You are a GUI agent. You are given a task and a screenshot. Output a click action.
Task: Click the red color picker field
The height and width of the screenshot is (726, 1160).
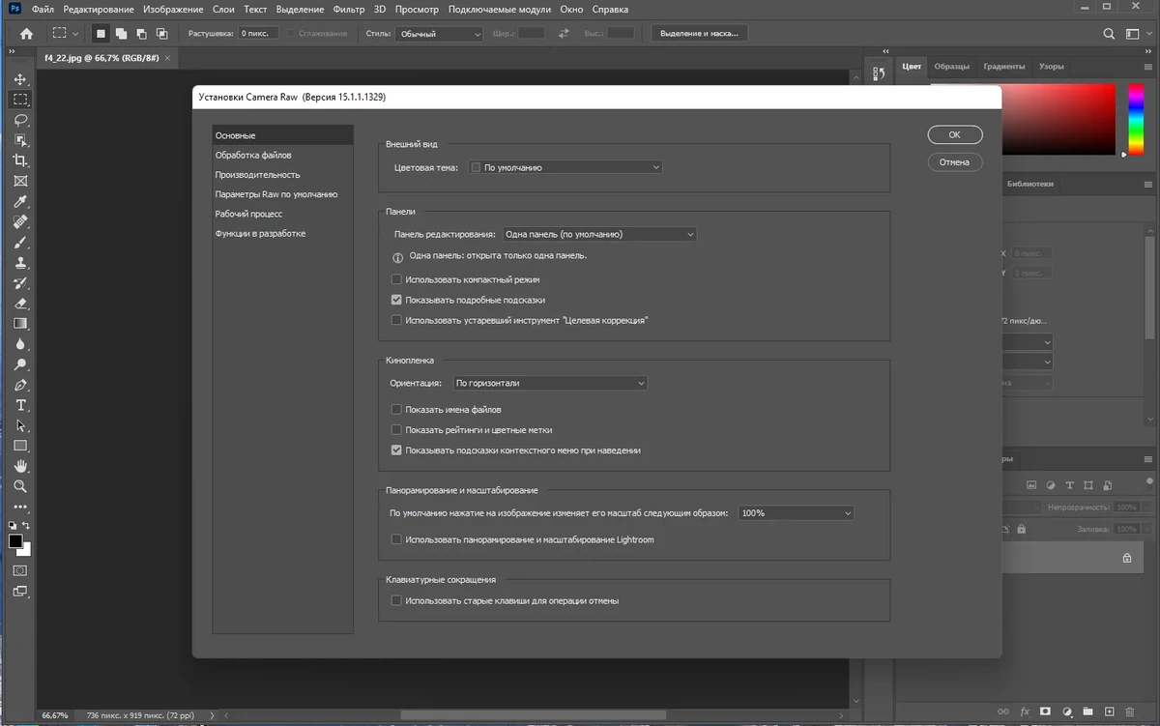pos(1058,119)
